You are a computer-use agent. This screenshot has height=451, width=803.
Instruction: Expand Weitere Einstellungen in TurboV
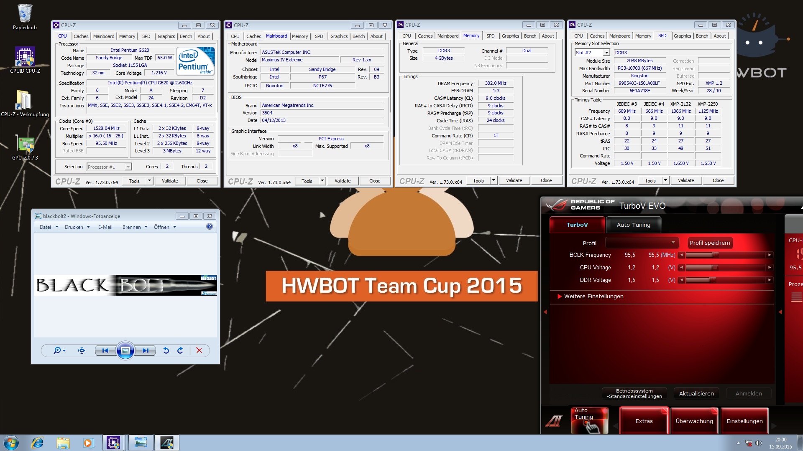(590, 296)
